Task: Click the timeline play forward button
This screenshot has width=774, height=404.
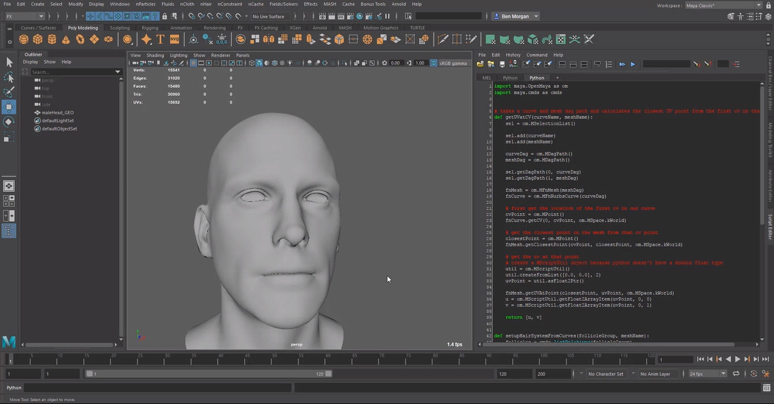Action: (737, 359)
